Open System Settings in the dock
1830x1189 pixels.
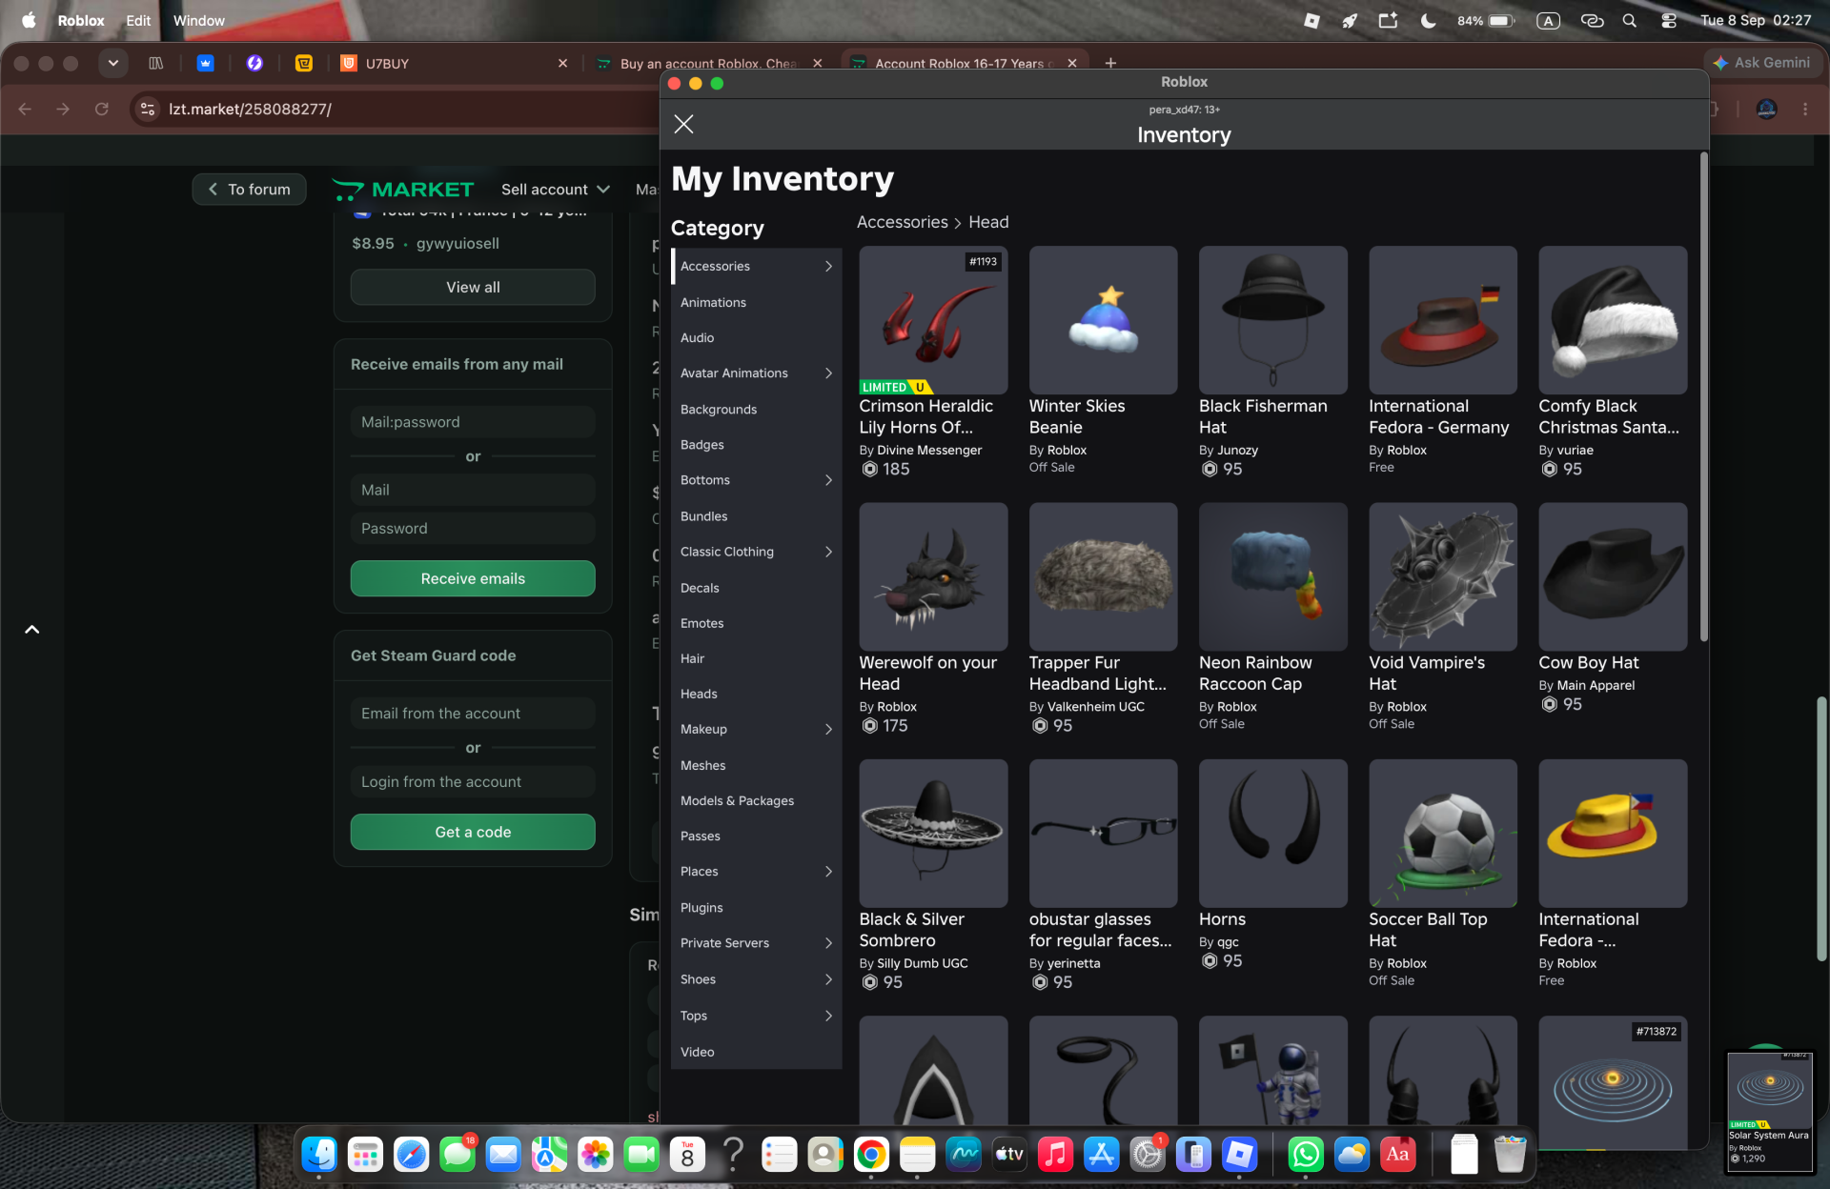pyautogui.click(x=1147, y=1155)
